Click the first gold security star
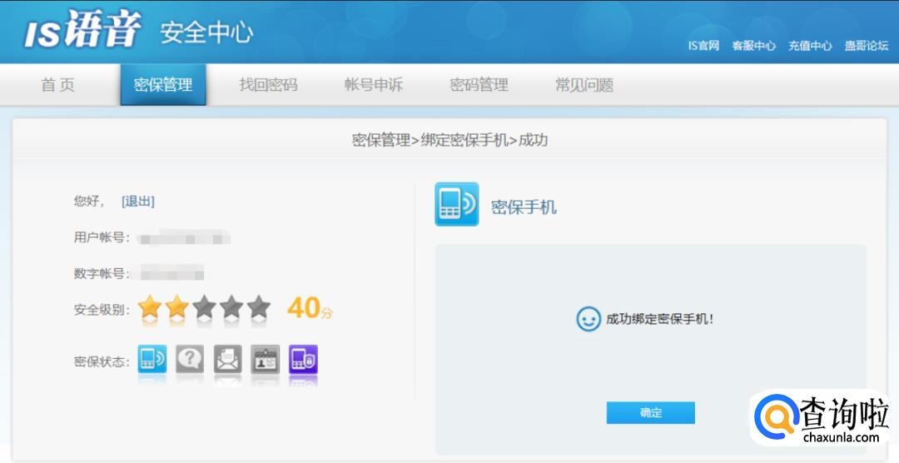 tap(150, 307)
